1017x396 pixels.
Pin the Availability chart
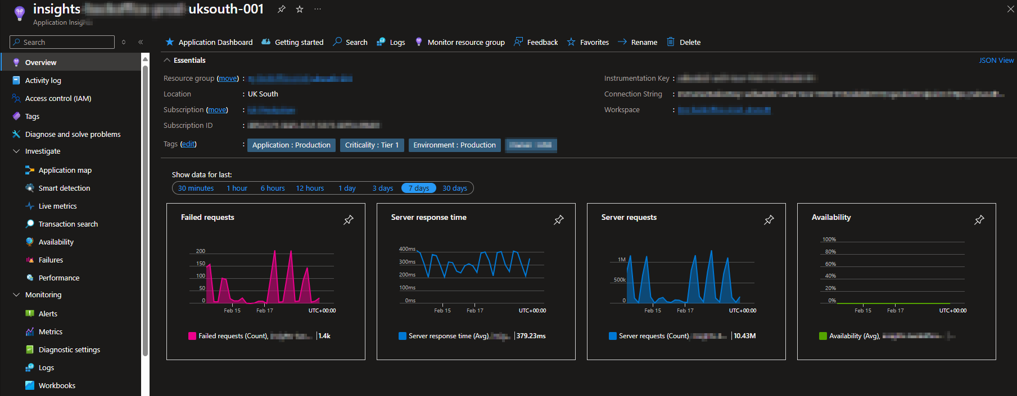point(979,220)
